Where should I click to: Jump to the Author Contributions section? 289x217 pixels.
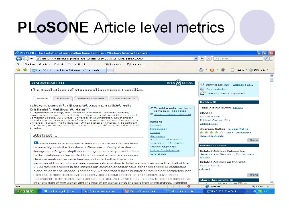click(x=165, y=150)
